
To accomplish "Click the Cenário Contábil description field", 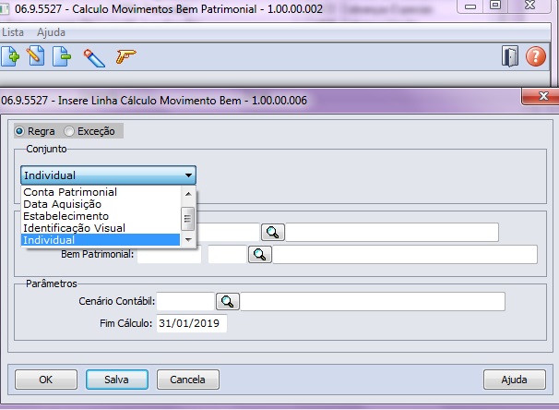I will point(373,302).
